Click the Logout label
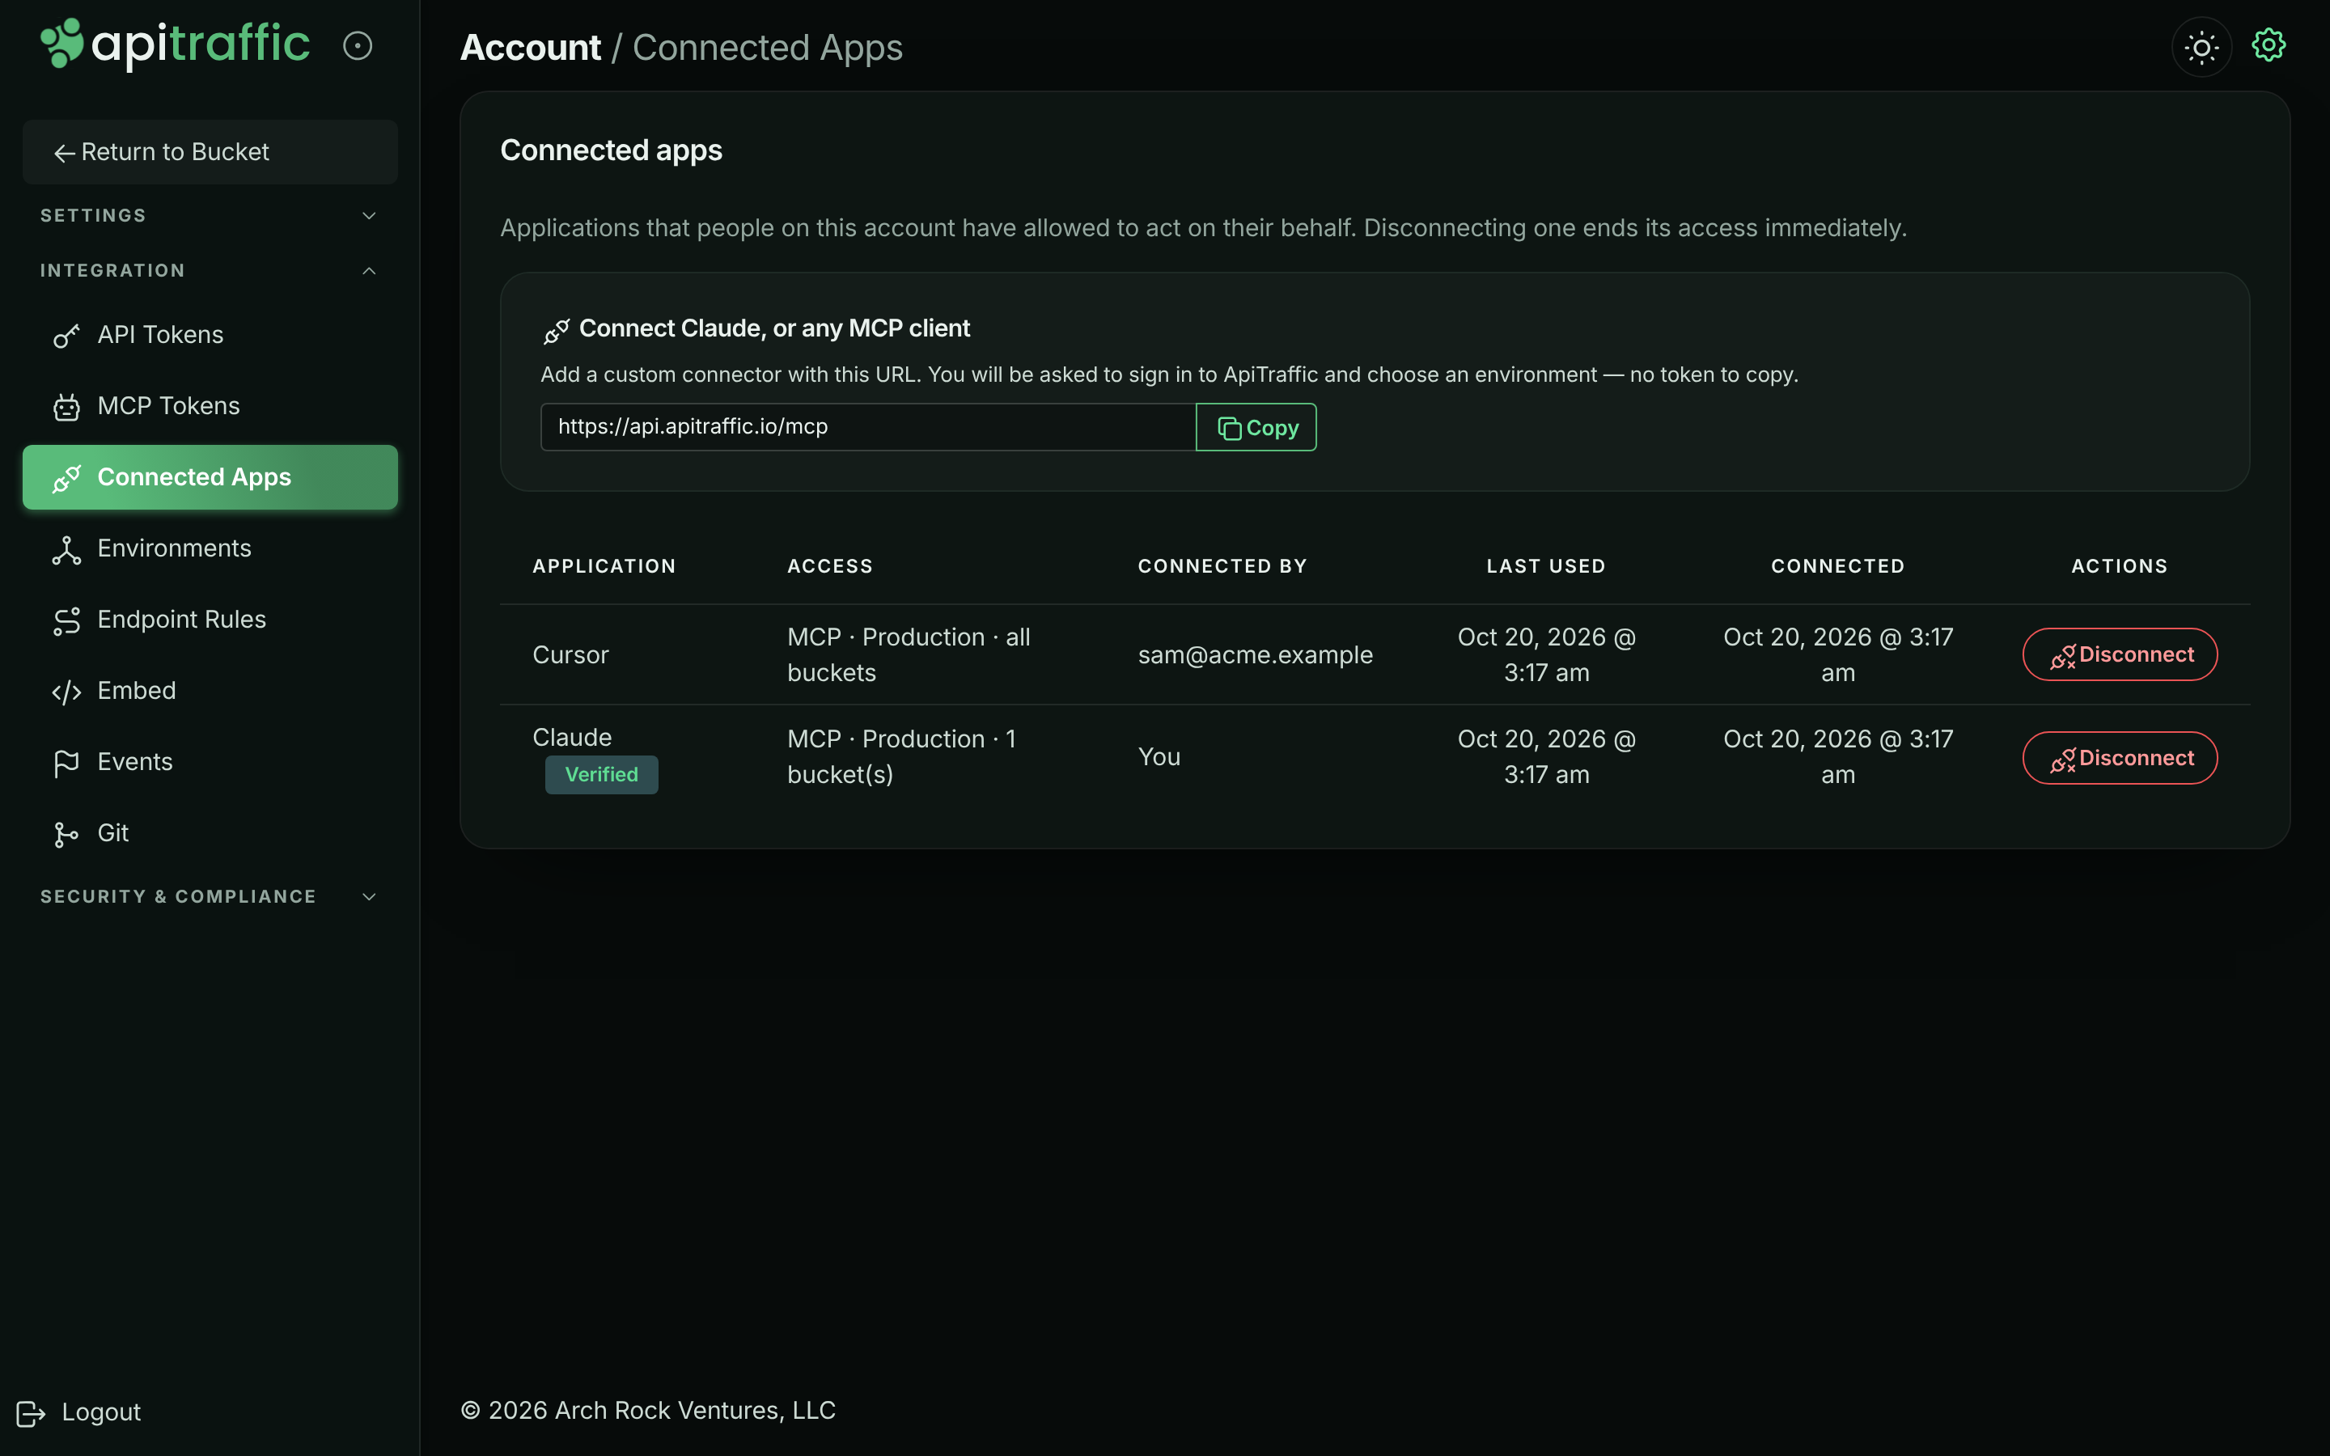Screen dimensions: 2330x1456 (101, 1412)
